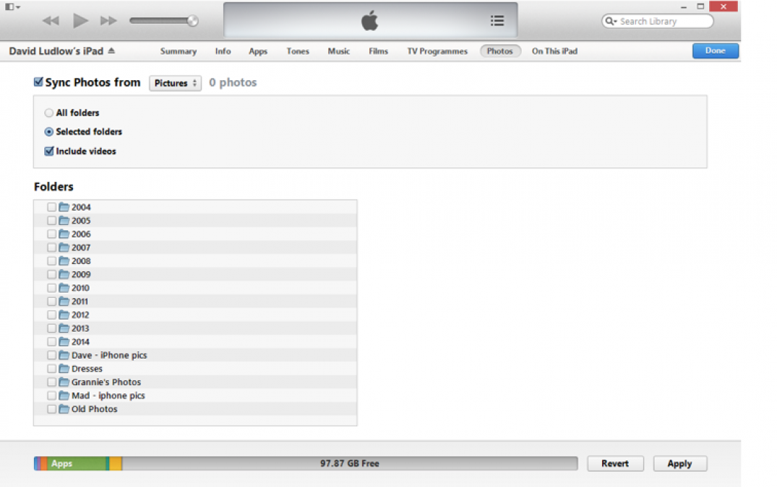Click the 0 photos count label
This screenshot has height=487, width=777.
point(233,82)
